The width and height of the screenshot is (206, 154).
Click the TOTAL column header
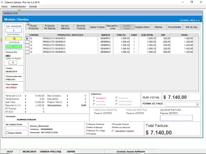coord(184,35)
